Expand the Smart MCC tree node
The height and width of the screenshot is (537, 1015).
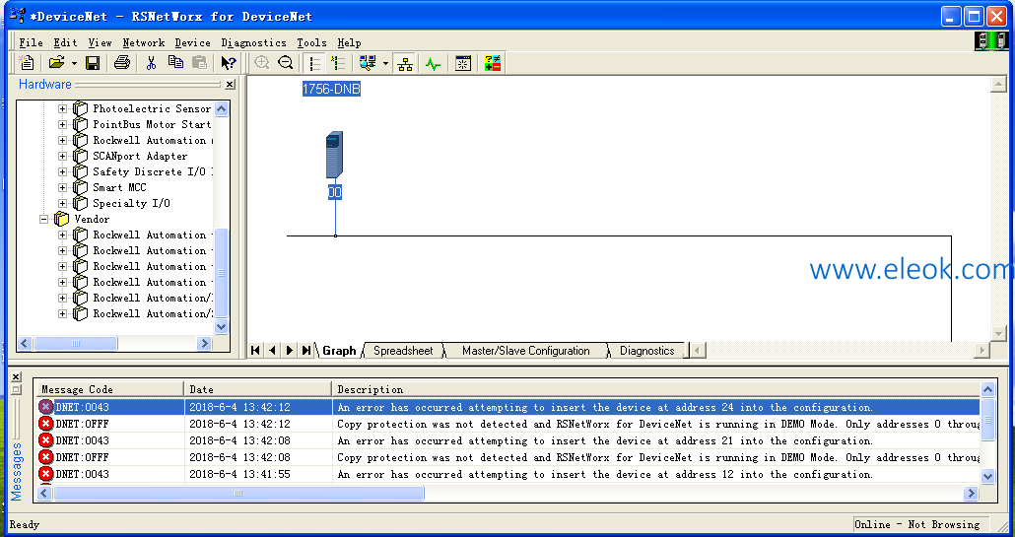pos(63,187)
